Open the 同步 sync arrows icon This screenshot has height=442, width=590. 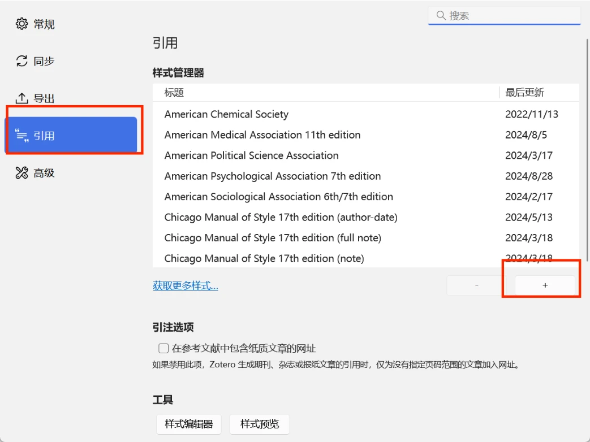22,61
